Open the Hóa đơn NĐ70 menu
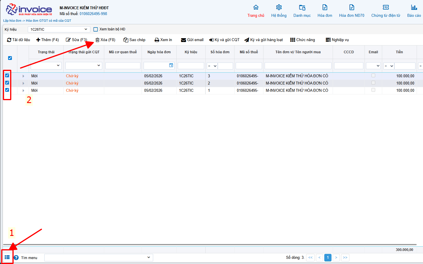423x264 pixels. [x=351, y=11]
